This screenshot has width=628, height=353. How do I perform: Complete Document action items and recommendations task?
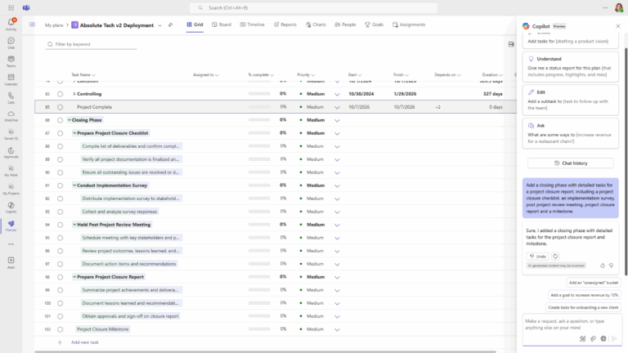pyautogui.click(x=60, y=264)
